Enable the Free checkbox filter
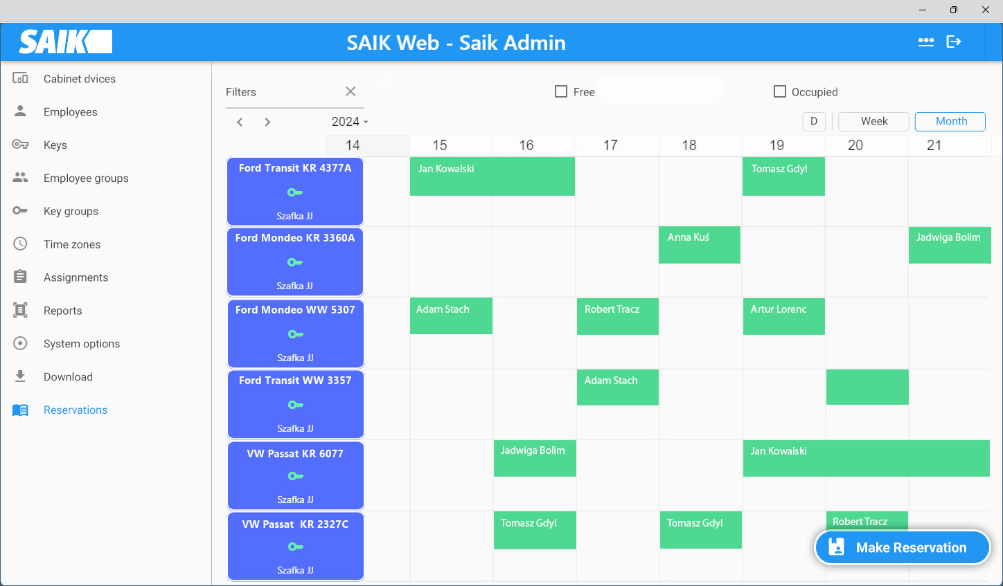The height and width of the screenshot is (586, 1003). (561, 91)
